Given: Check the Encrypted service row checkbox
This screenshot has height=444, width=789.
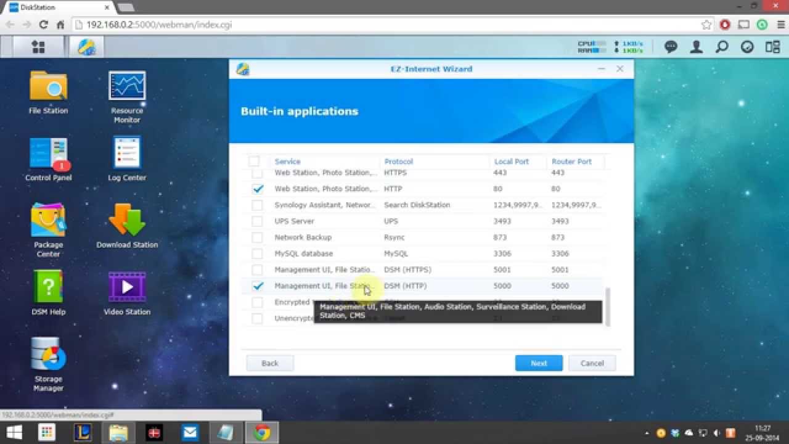Looking at the screenshot, I should 258,302.
